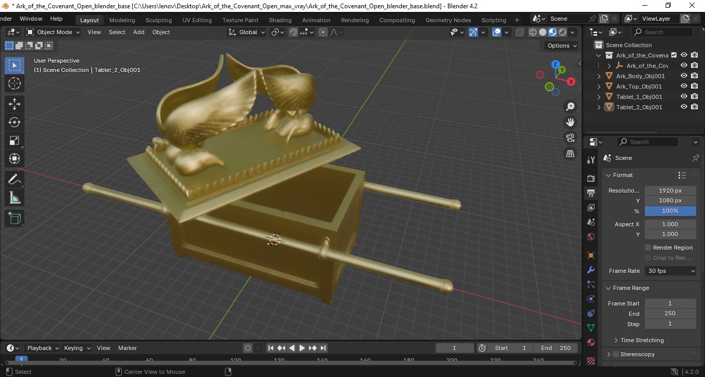Enable the Stereoscopy checkbox
This screenshot has height=377, width=705.
(x=616, y=354)
